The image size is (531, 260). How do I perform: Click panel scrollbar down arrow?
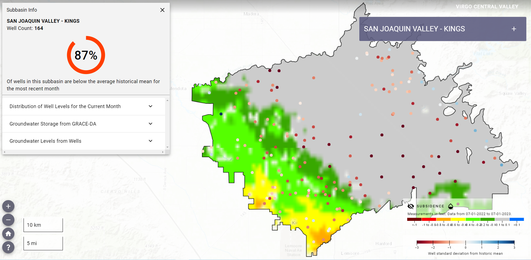pyautogui.click(x=167, y=147)
